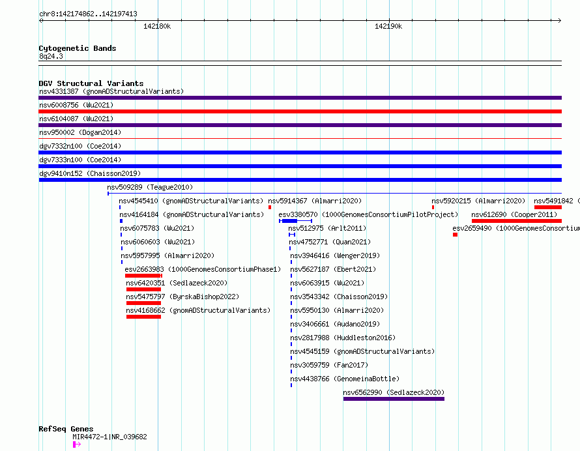Open nsv612690 (Cooper2011) label
The height and width of the screenshot is (451, 580).
514,214
